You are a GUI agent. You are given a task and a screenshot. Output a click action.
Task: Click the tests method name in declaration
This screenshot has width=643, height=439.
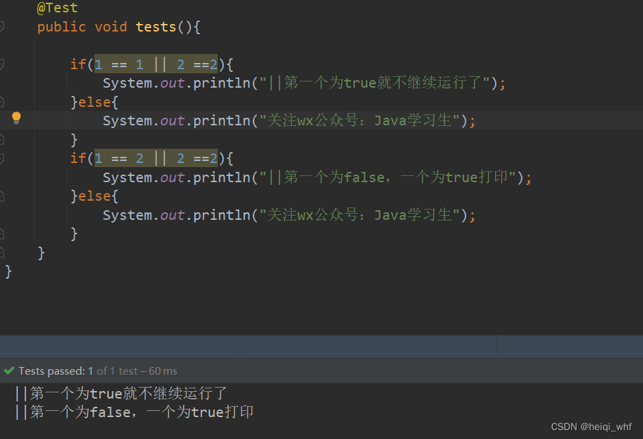point(156,27)
